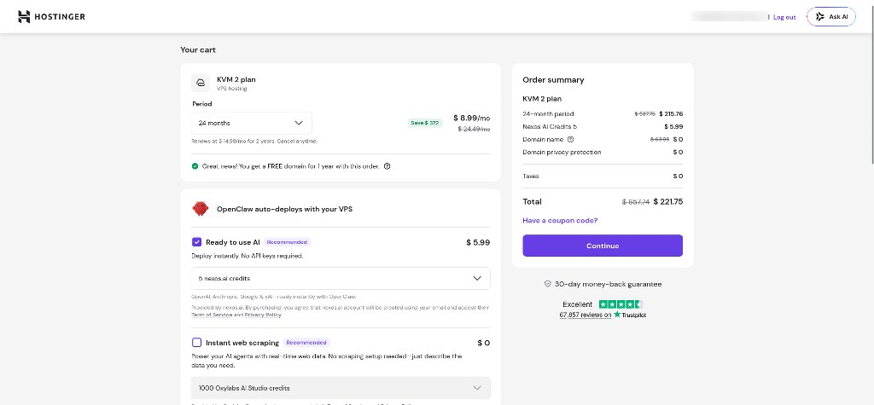Click the Log out link
874x405 pixels.
[784, 17]
